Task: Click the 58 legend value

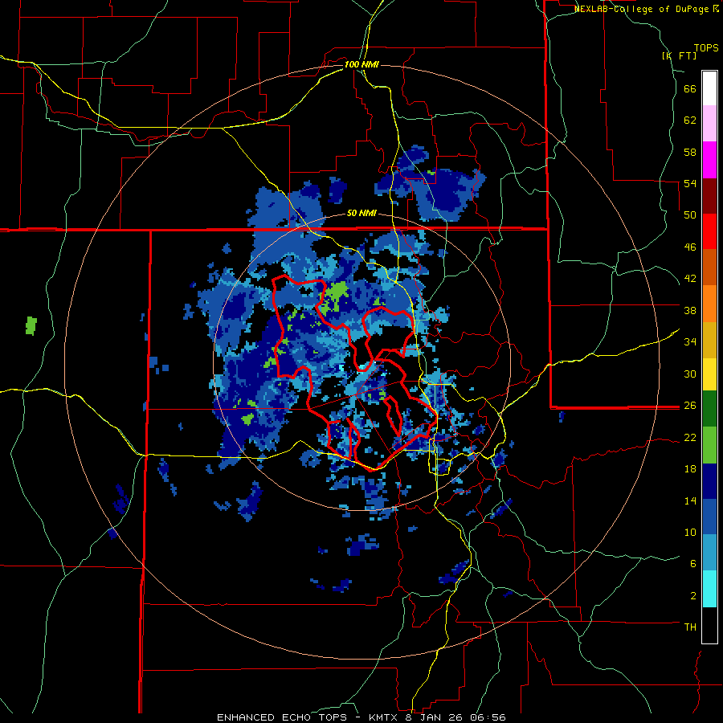Action: (x=690, y=152)
